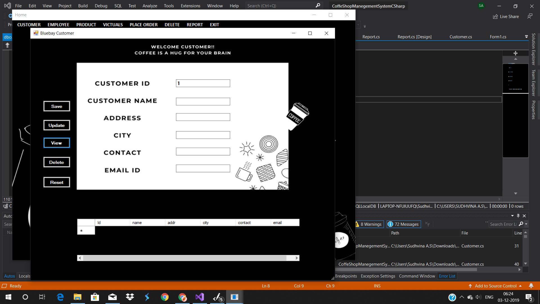Open the document tabs overflow dropdown
The image size is (540, 304).
point(526,37)
